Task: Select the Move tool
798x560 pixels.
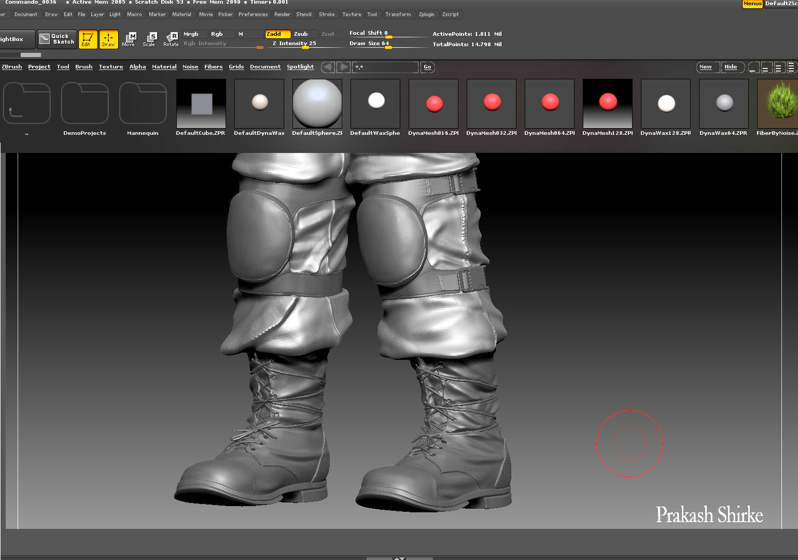Action: click(129, 39)
